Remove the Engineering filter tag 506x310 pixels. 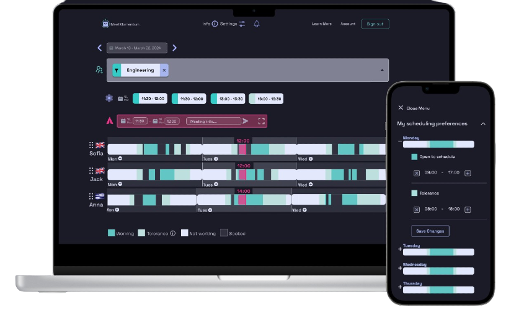point(164,70)
